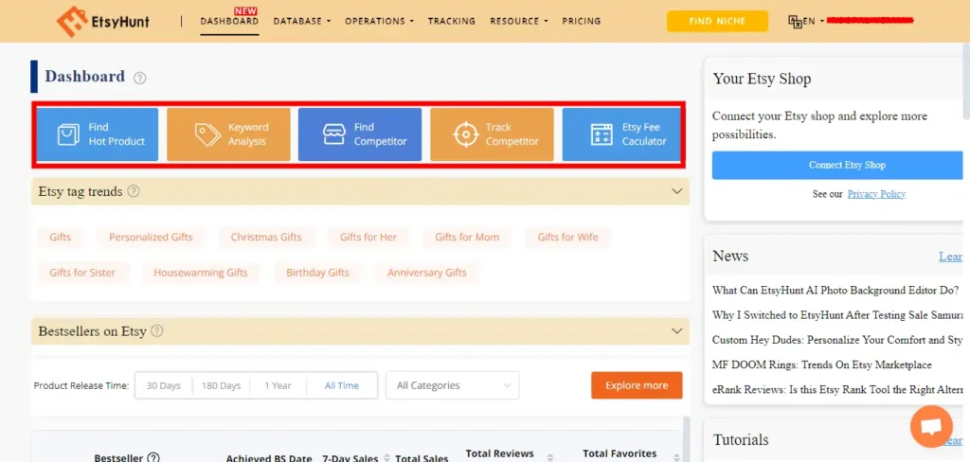
Task: Open the MF DOOM Rings article
Action: [821, 364]
